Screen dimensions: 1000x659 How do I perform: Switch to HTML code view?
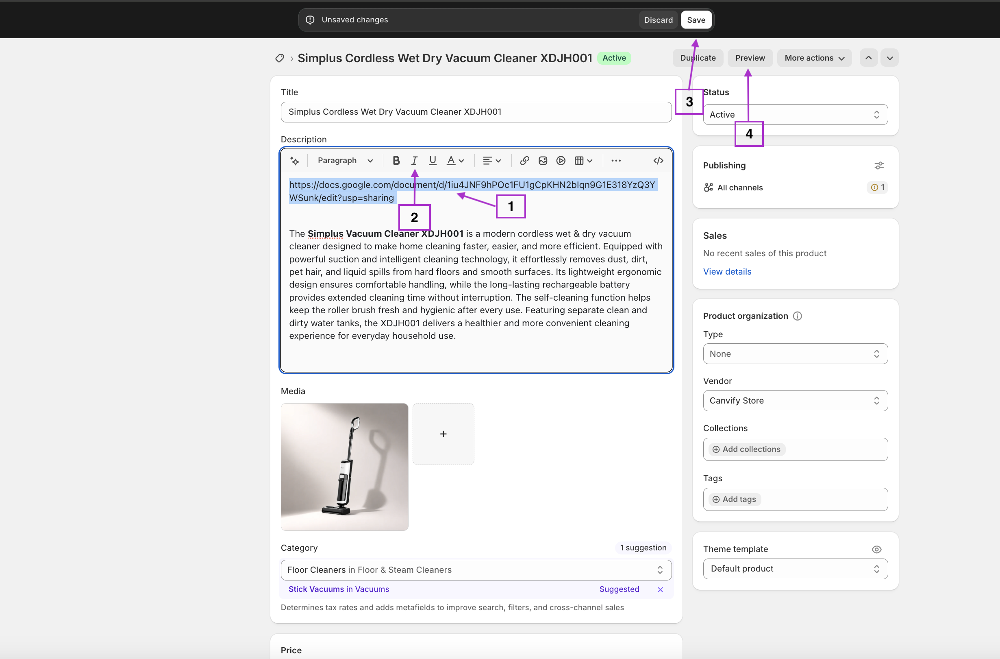click(x=659, y=161)
